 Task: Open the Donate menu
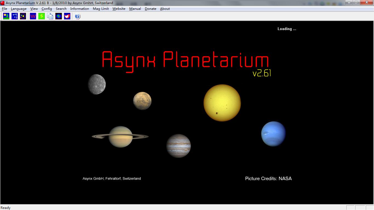tap(151, 9)
